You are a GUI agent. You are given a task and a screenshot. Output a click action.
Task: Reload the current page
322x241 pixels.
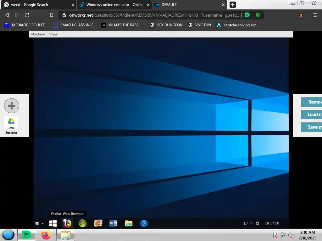coord(27,15)
